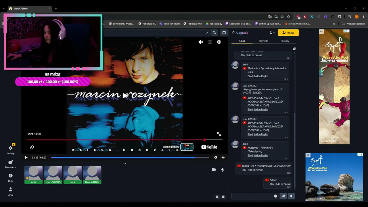This screenshot has height=207, width=368.
Task: Click the Upgrade link
Action: pyautogui.click(x=240, y=33)
